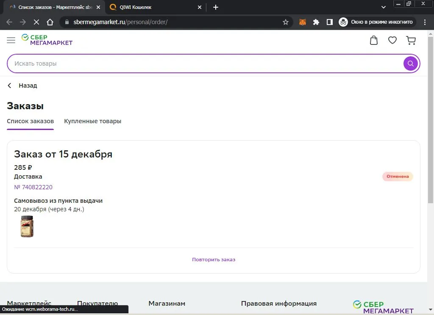The image size is (434, 315).
Task: Click the address bar URL
Action: click(121, 22)
